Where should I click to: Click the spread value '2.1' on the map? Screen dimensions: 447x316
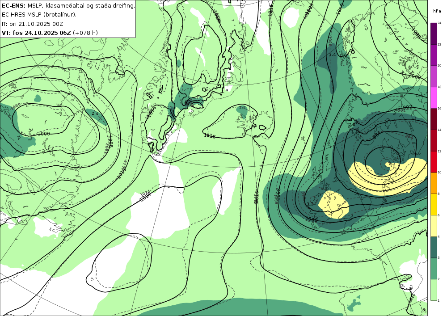click(95, 114)
